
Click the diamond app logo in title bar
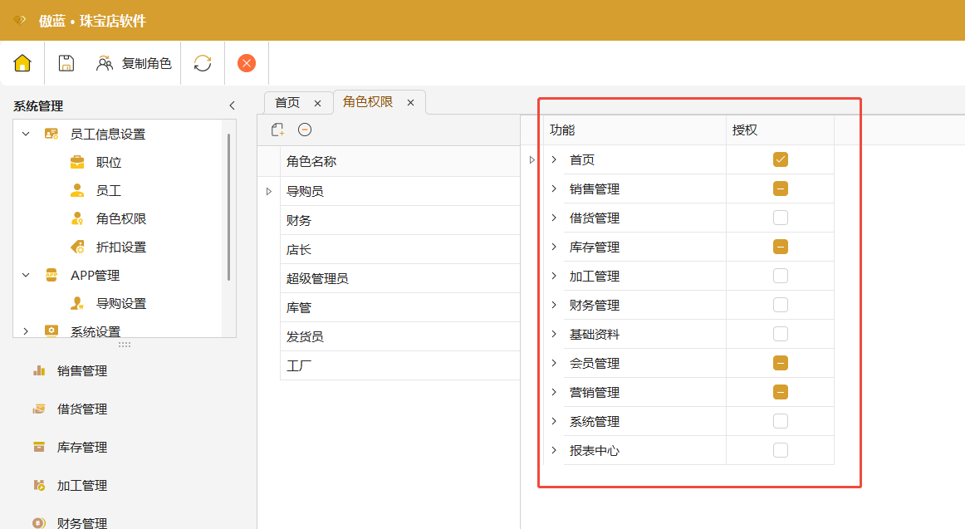point(20,20)
